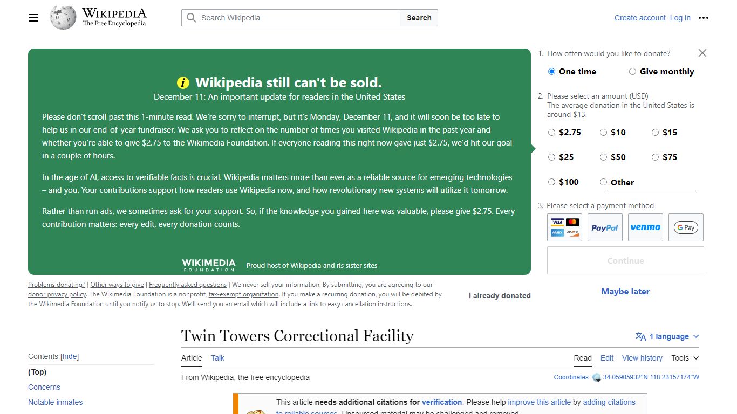This screenshot has width=737, height=414.
Task: Switch to the Article tab
Action: [192, 358]
